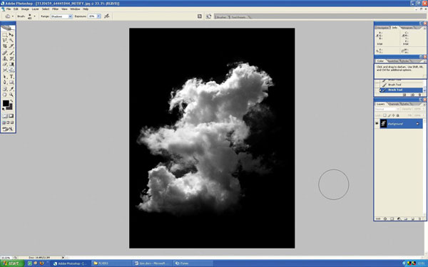Select the Hand tool
428x267 pixels.
[x=5, y=95]
